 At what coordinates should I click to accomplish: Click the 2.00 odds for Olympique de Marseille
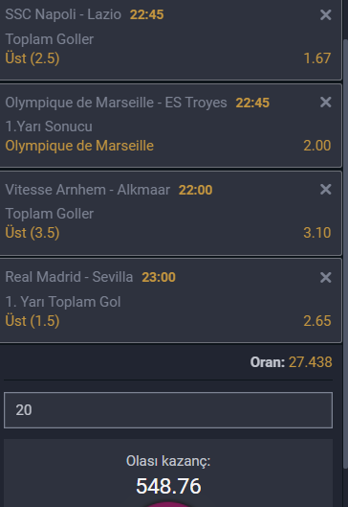[317, 146]
